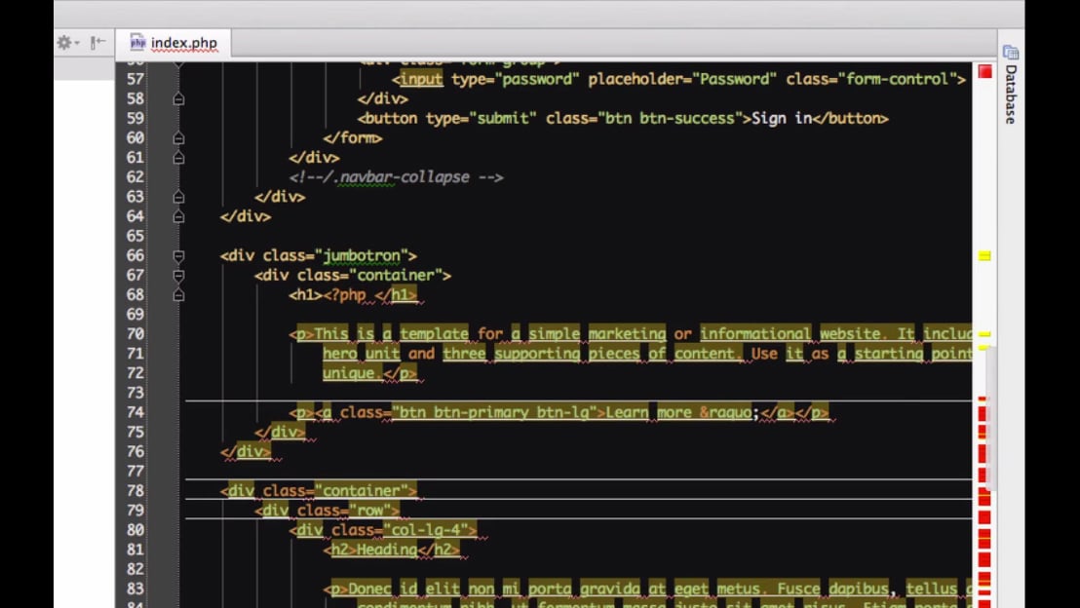This screenshot has width=1080, height=608.
Task: Click the fold marker at line 58
Action: [178, 98]
